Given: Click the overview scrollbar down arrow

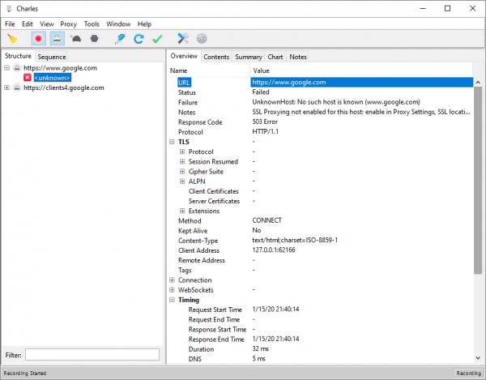Looking at the screenshot, I should (x=478, y=358).
